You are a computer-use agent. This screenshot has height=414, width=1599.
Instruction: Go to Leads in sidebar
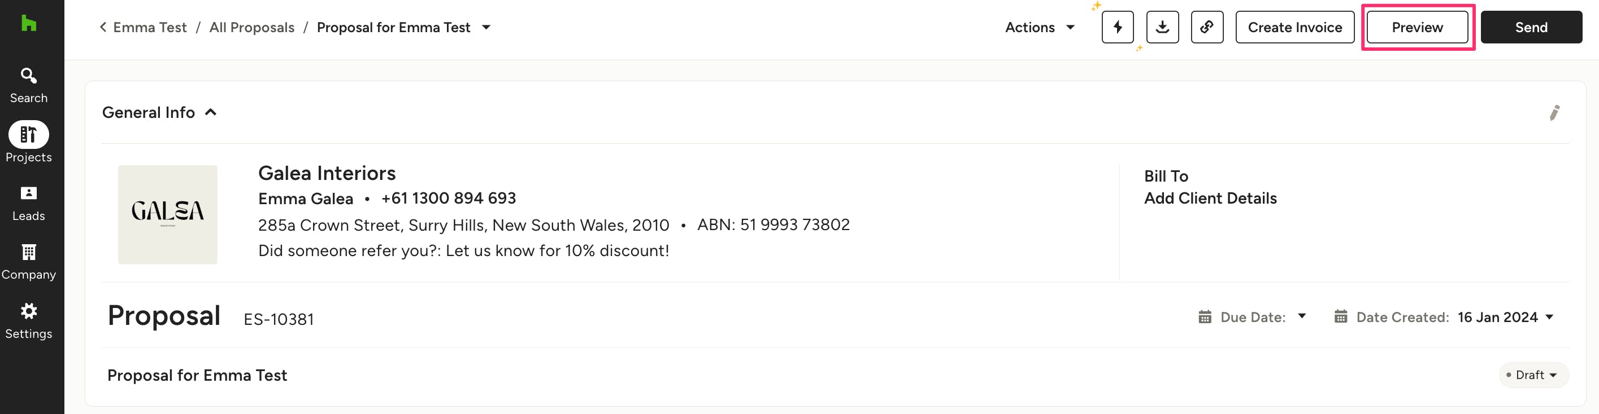(x=29, y=203)
